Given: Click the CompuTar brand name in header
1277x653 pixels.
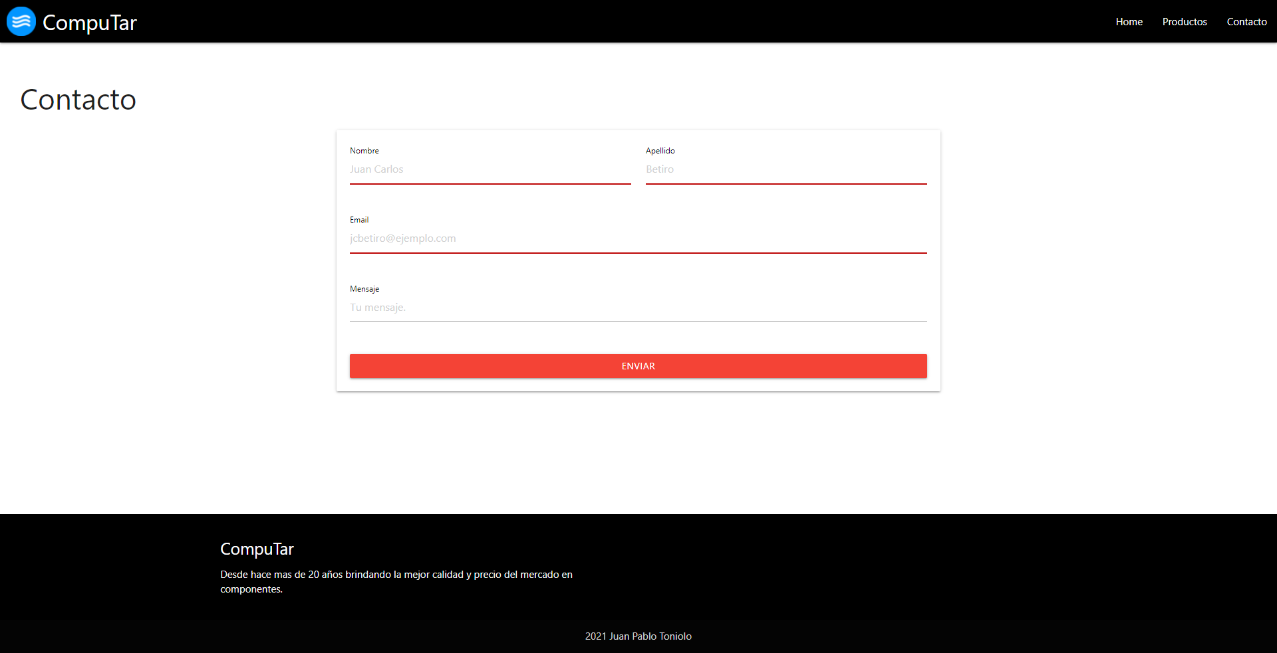Looking at the screenshot, I should 90,23.
